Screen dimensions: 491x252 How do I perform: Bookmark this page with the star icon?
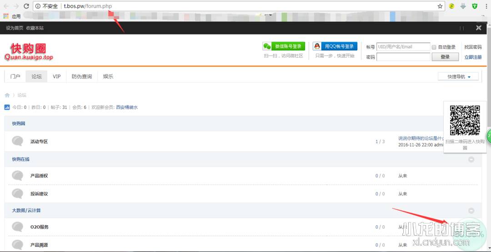coord(440,6)
